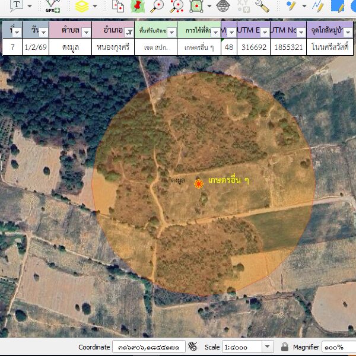Toggle the scale lock padlock
The width and height of the screenshot is (356, 356).
click(285, 347)
